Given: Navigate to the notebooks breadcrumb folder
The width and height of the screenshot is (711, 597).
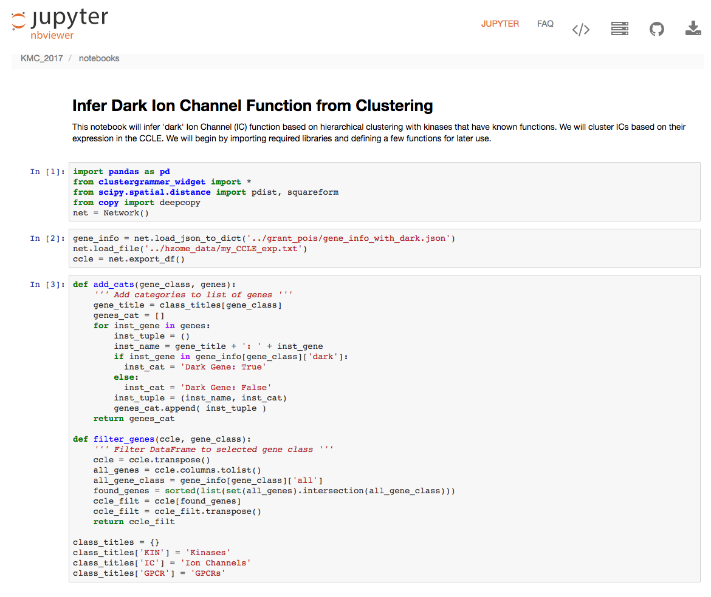Looking at the screenshot, I should 99,59.
